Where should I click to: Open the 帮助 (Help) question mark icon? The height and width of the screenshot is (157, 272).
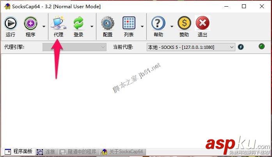click(x=158, y=23)
